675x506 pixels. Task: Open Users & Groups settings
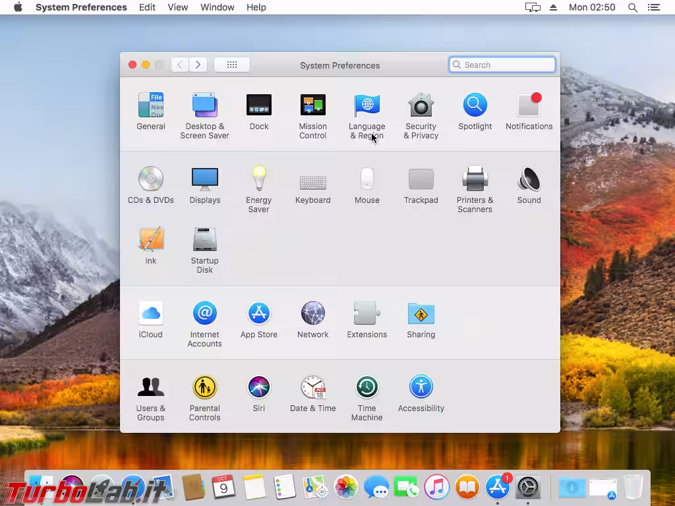point(151,387)
